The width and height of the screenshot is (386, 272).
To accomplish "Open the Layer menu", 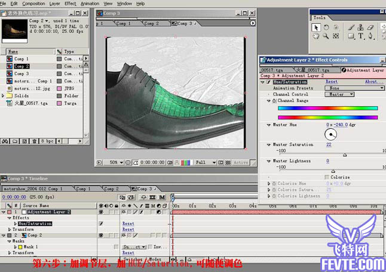I will pos(54,4).
